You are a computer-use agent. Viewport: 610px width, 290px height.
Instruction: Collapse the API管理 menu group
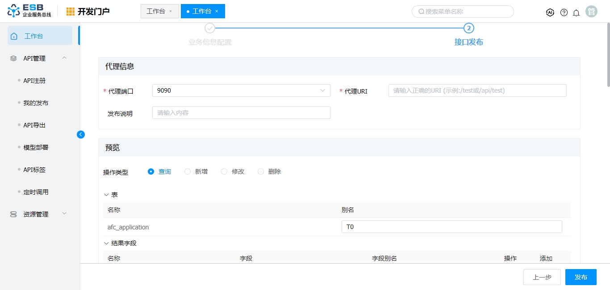pos(64,58)
